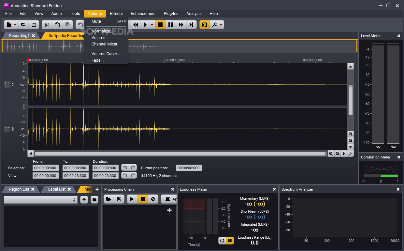Image resolution: width=404 pixels, height=251 pixels.
Task: Open the Effects menu
Action: point(116,14)
